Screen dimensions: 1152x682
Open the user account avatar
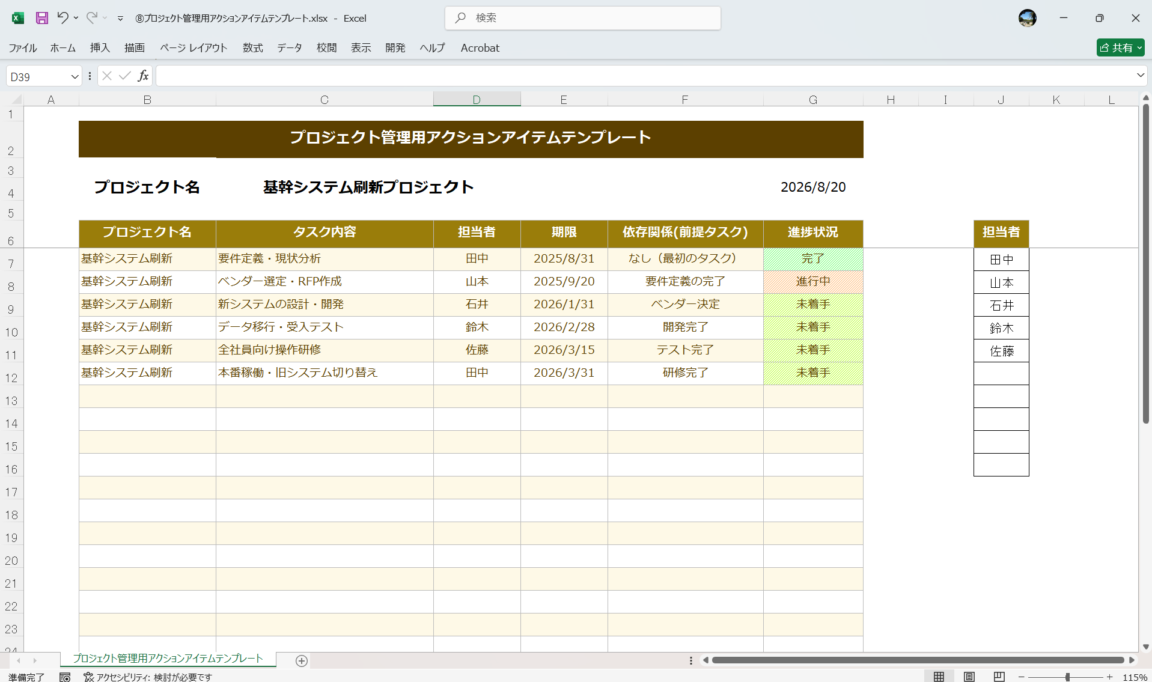click(x=1028, y=18)
